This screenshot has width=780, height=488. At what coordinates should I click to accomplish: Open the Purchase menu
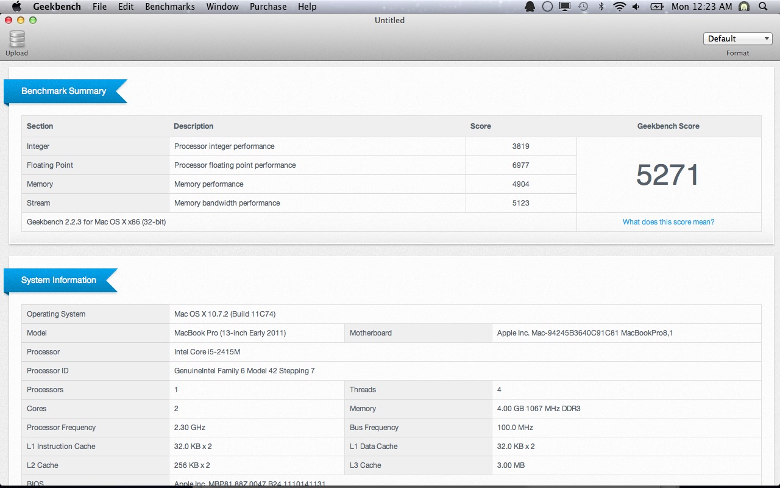tap(268, 7)
